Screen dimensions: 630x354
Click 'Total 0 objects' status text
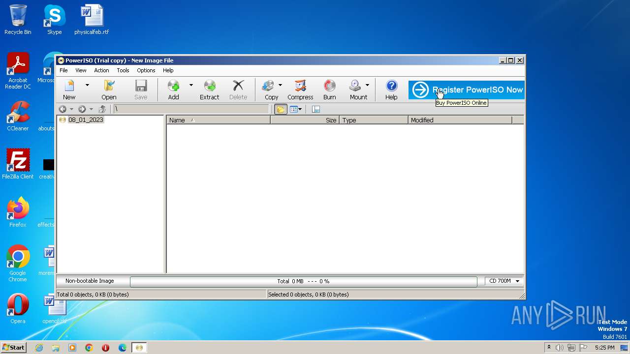[x=93, y=295]
